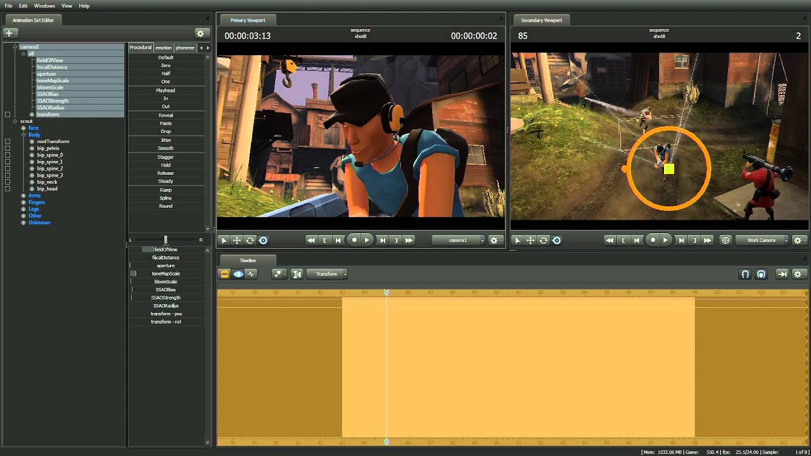Screen dimensions: 811x456
Task: Fast-forward to end in Primary Viewport
Action: (409, 241)
